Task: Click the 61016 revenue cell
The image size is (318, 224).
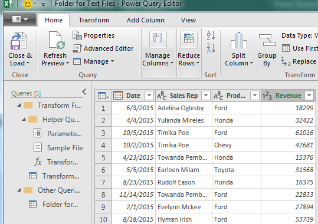Action: click(288, 133)
